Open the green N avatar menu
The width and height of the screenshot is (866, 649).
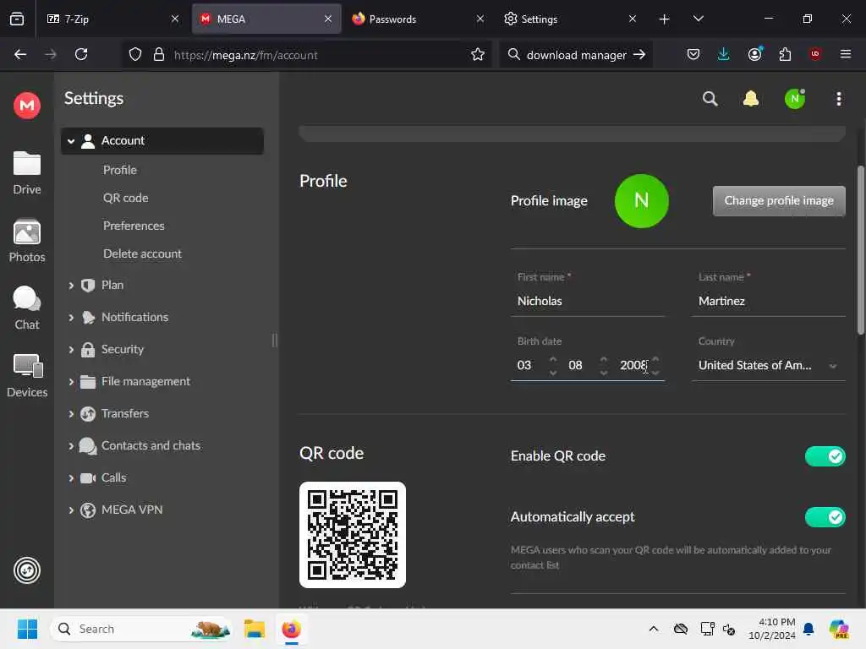point(795,99)
